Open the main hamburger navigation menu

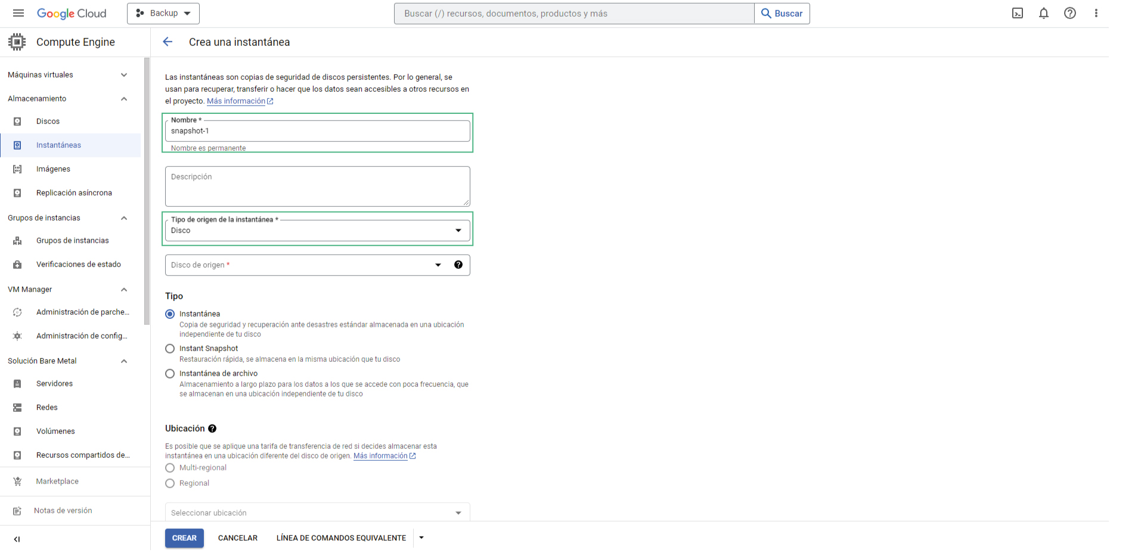[x=18, y=13]
